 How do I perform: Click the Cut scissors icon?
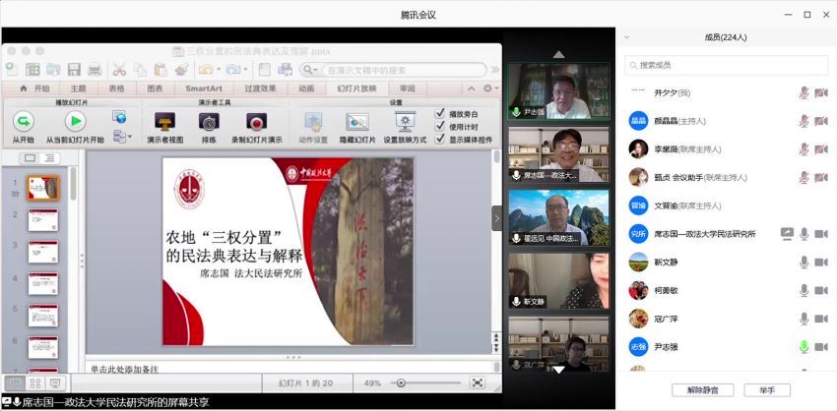click(x=118, y=69)
